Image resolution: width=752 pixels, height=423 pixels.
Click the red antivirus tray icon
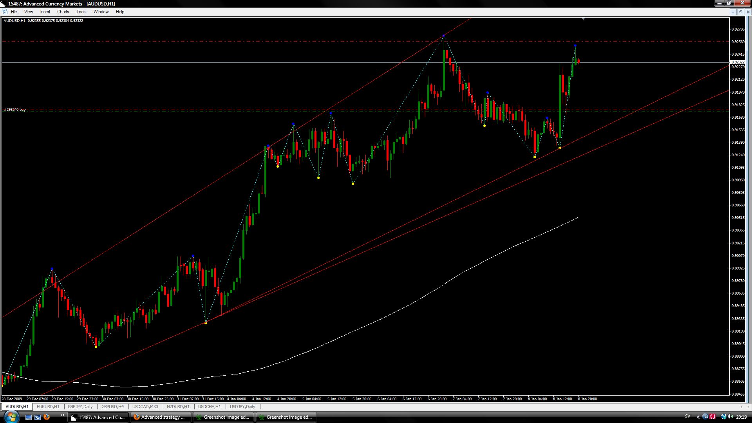(712, 417)
